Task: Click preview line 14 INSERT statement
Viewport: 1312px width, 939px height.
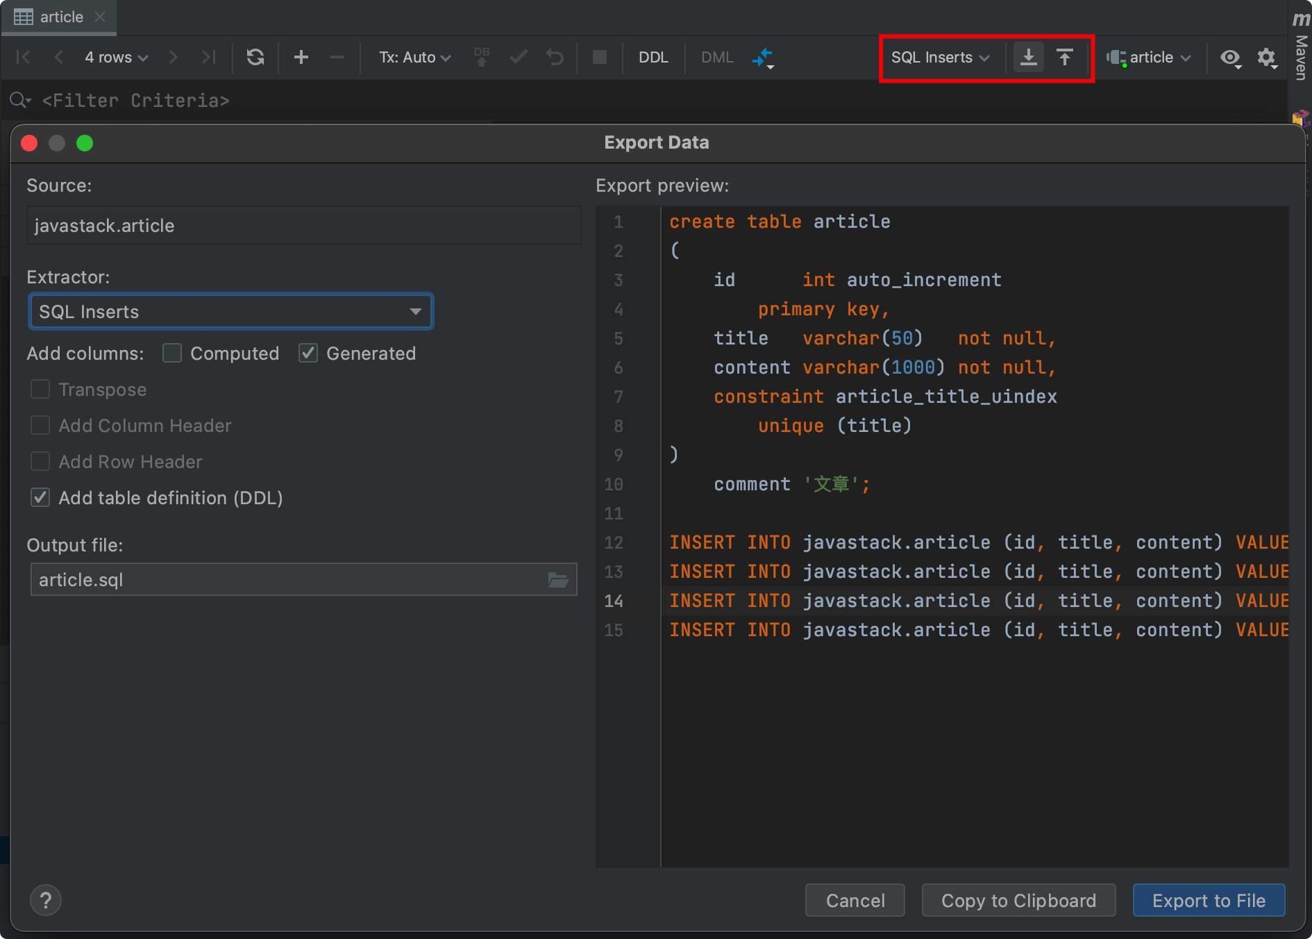Action: 978,601
